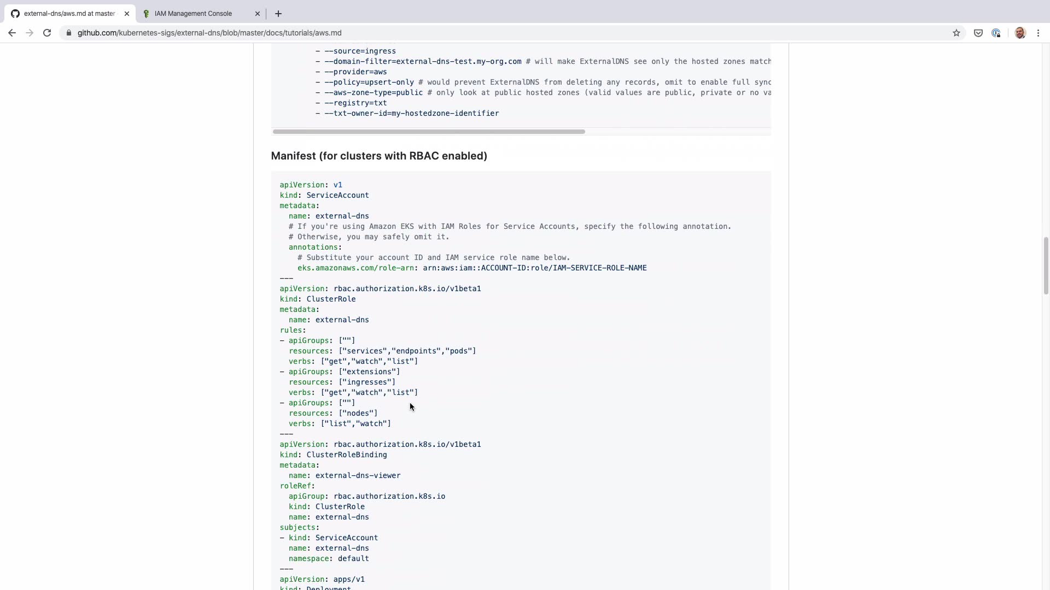Click the role-arn annotation line

[x=471, y=268]
